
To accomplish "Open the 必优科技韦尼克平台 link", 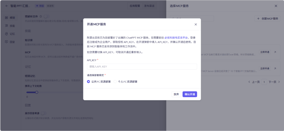I will [176, 38].
